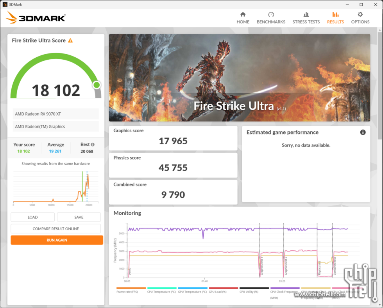Click the "01:40" time axis label

204,281
